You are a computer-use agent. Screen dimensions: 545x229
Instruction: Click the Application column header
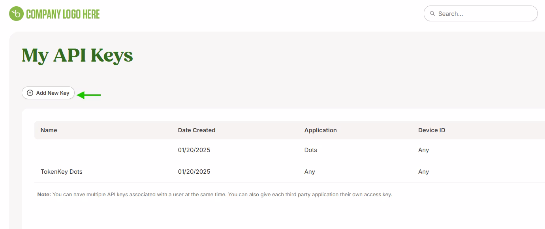pos(320,130)
